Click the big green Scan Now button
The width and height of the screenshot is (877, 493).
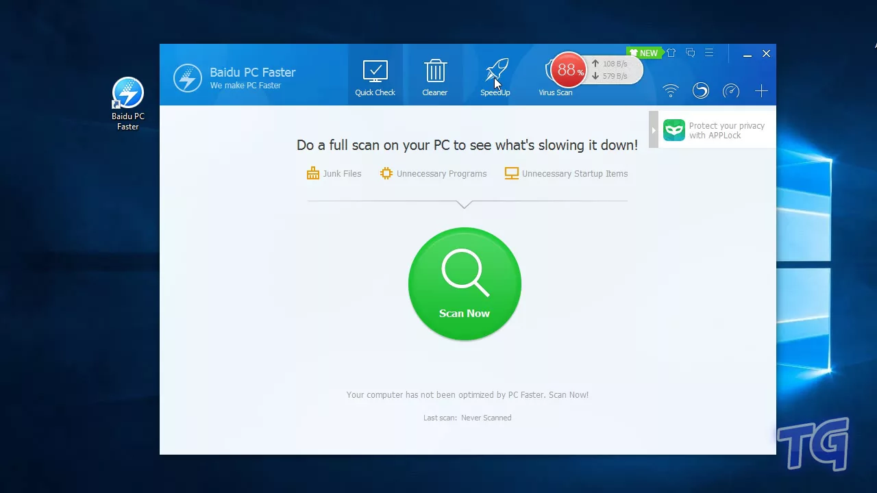pos(465,283)
